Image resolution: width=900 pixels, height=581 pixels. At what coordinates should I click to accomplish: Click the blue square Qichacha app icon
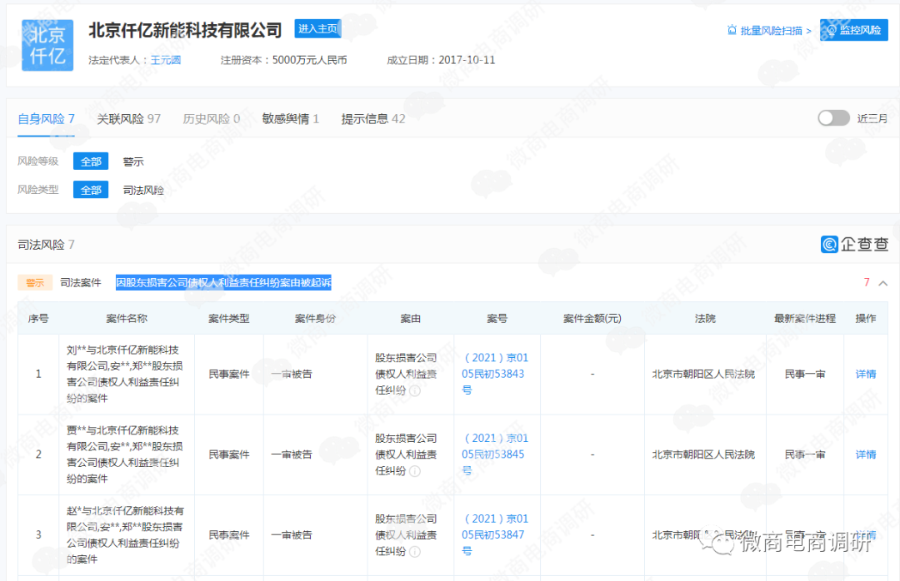tap(830, 244)
